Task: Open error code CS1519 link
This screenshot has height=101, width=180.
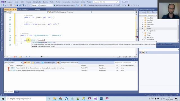Action: point(13,68)
